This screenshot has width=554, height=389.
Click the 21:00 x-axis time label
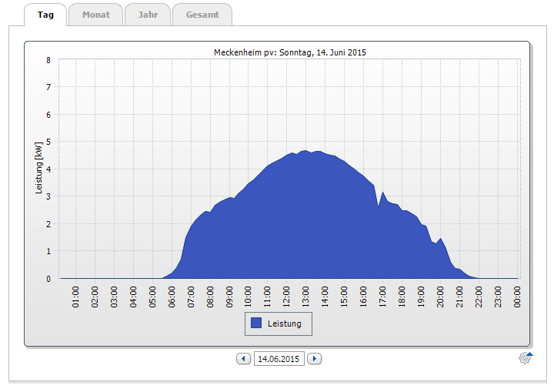click(x=459, y=296)
